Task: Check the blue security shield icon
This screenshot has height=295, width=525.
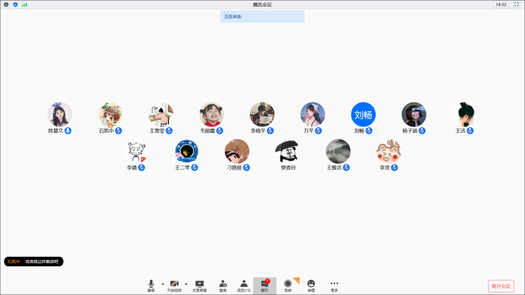Action: [x=15, y=5]
